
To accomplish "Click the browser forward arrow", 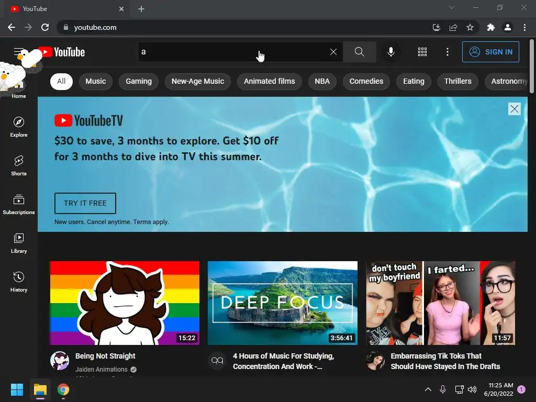I will pyautogui.click(x=28, y=27).
